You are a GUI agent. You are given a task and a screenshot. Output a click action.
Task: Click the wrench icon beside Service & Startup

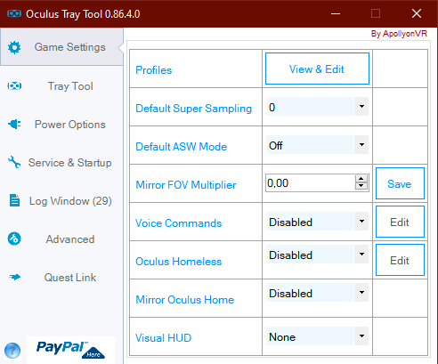(14, 162)
